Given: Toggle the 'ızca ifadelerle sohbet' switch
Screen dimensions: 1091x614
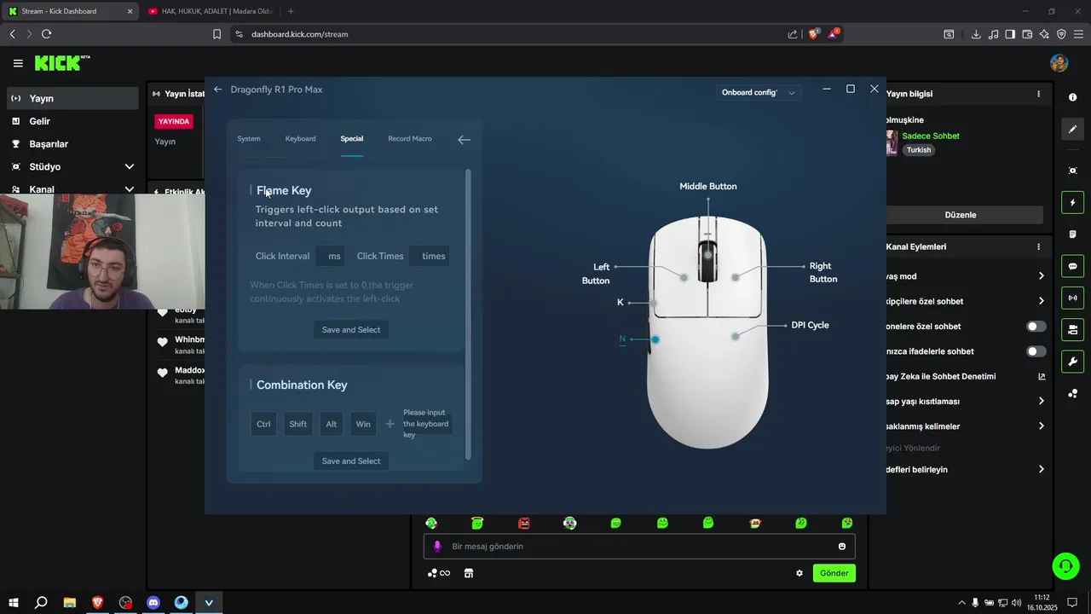Looking at the screenshot, I should tap(1036, 351).
